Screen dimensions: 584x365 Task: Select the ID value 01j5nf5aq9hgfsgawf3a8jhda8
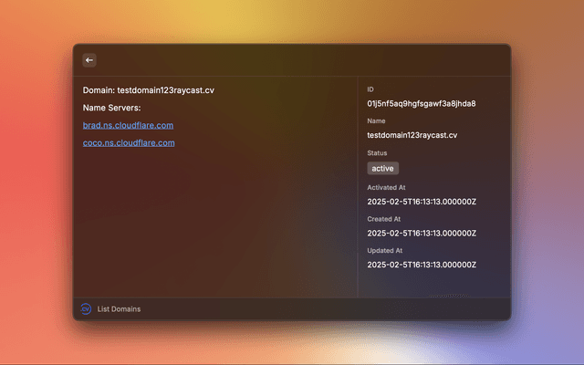[421, 103]
